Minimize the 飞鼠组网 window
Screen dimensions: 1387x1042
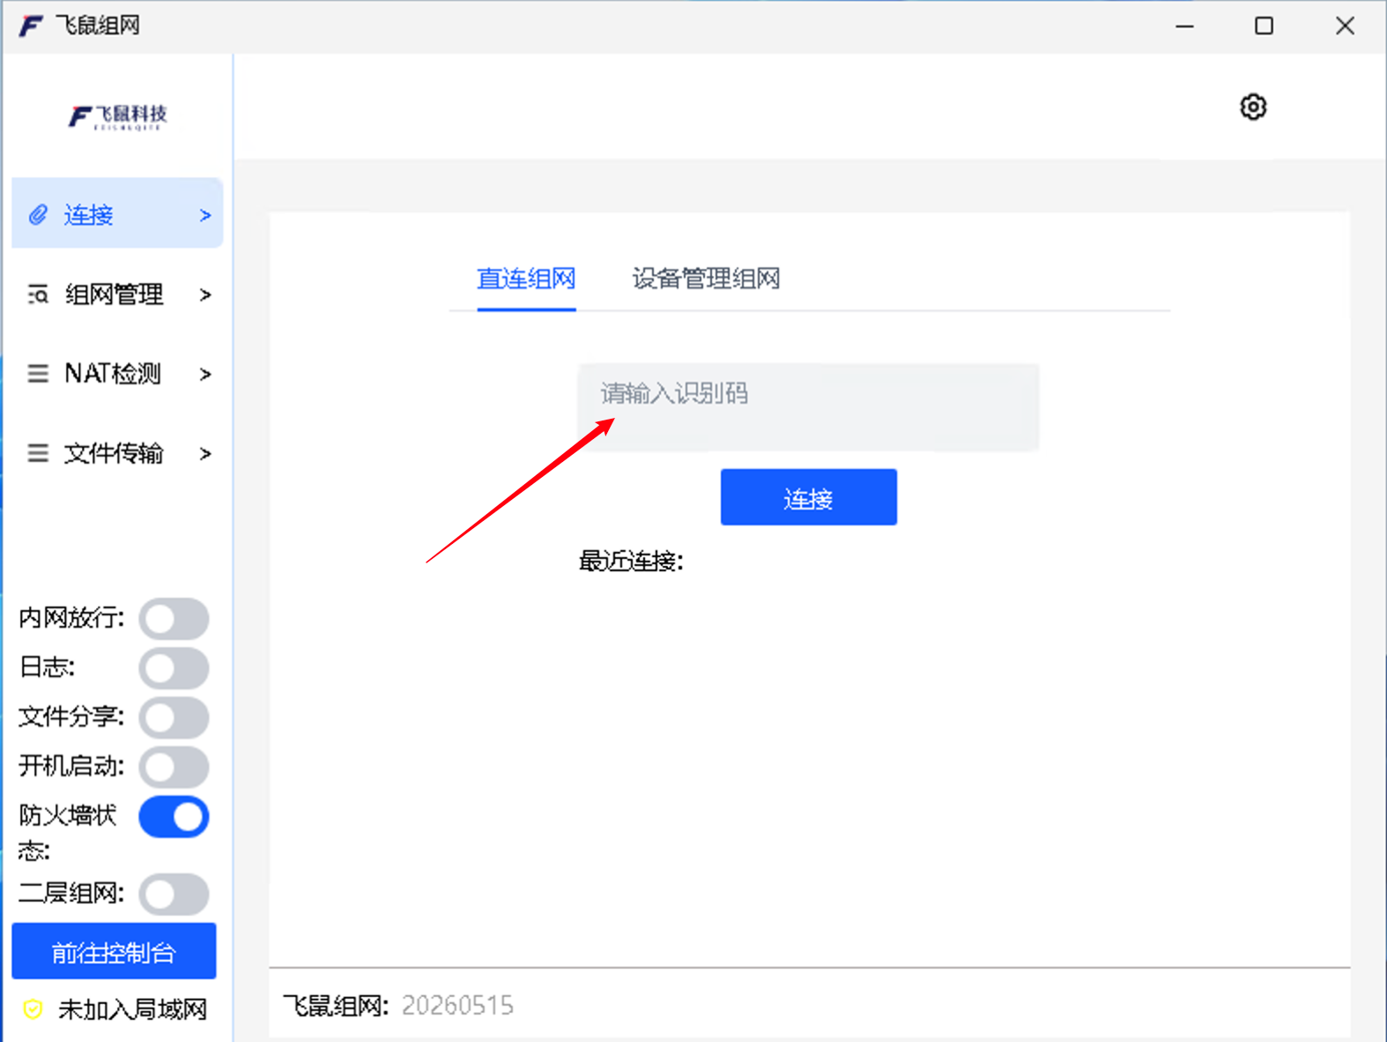1185,26
